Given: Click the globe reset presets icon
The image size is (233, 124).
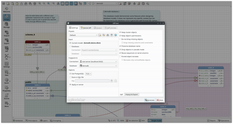Looking at the screenshot, I should [116, 35].
